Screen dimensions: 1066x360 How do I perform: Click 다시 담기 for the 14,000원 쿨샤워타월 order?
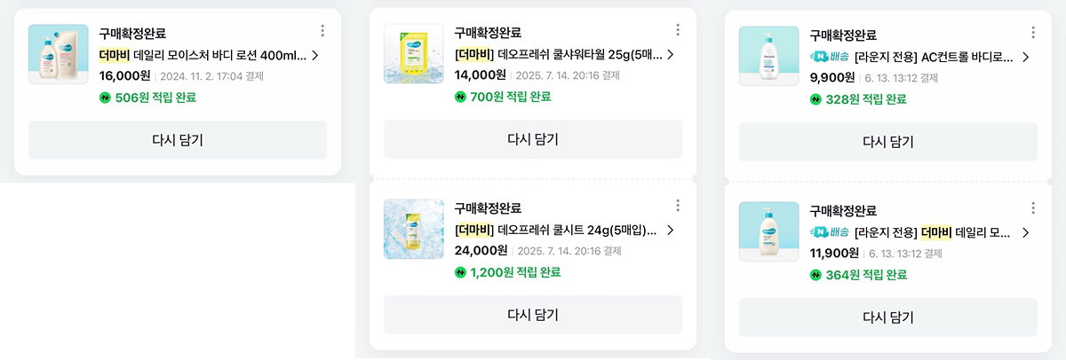click(x=533, y=139)
